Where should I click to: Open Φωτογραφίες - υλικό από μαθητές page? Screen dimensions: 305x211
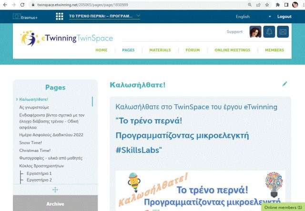51,158
